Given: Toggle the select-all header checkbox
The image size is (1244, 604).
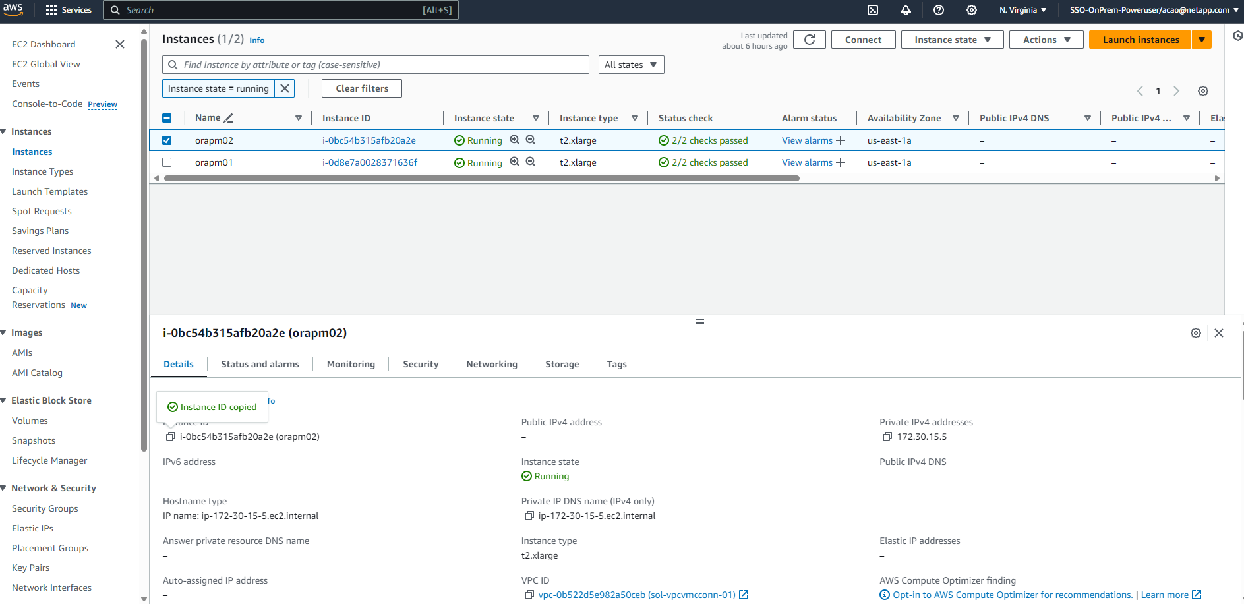Looking at the screenshot, I should click(167, 118).
